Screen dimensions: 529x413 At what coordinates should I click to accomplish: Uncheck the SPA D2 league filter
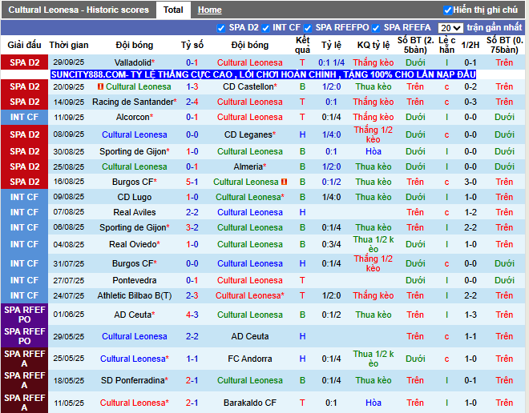[x=221, y=28]
